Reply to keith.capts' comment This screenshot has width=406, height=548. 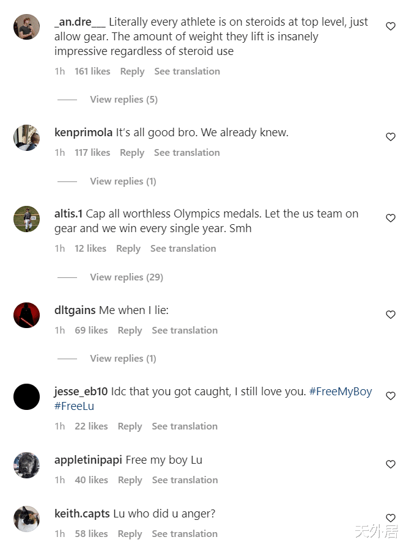click(x=130, y=534)
